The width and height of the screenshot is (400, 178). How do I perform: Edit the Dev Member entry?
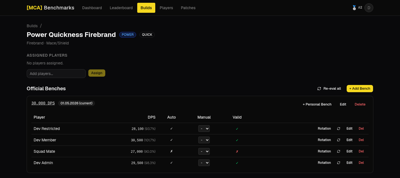click(x=349, y=140)
